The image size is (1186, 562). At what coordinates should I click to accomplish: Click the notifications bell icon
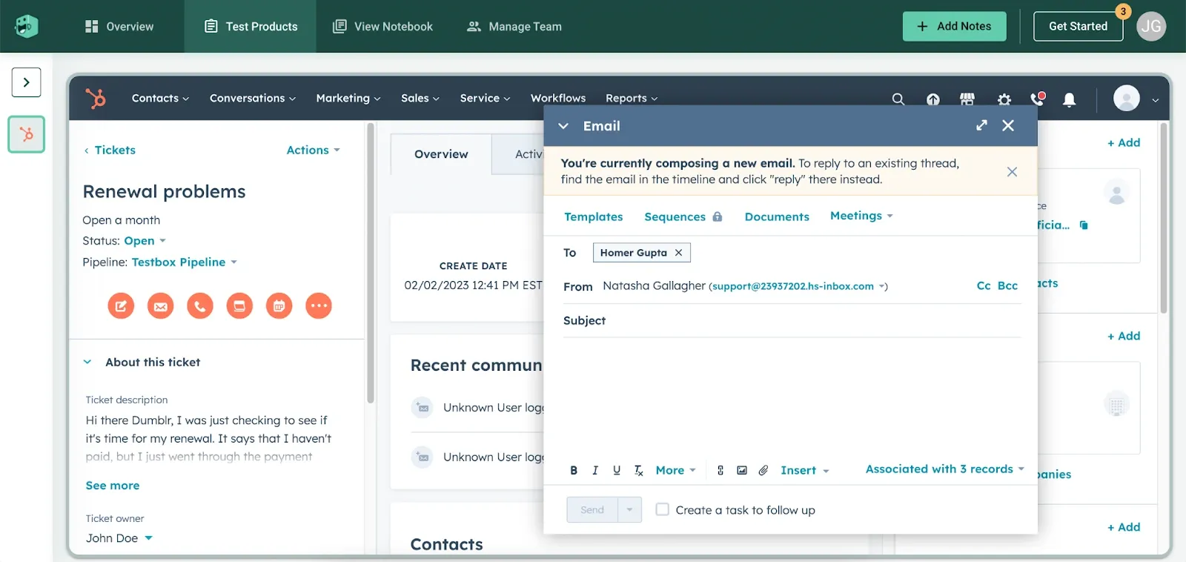pyautogui.click(x=1069, y=99)
